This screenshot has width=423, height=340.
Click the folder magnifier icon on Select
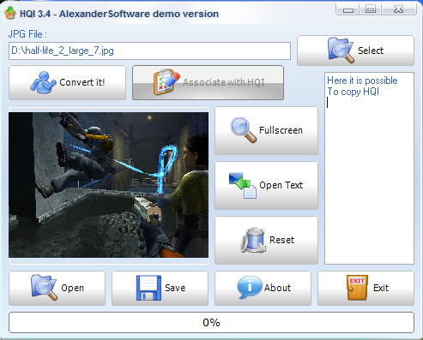(x=341, y=51)
